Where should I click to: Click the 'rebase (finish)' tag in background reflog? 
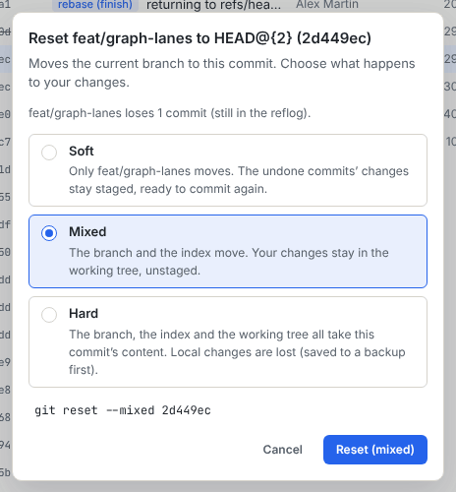(x=95, y=5)
